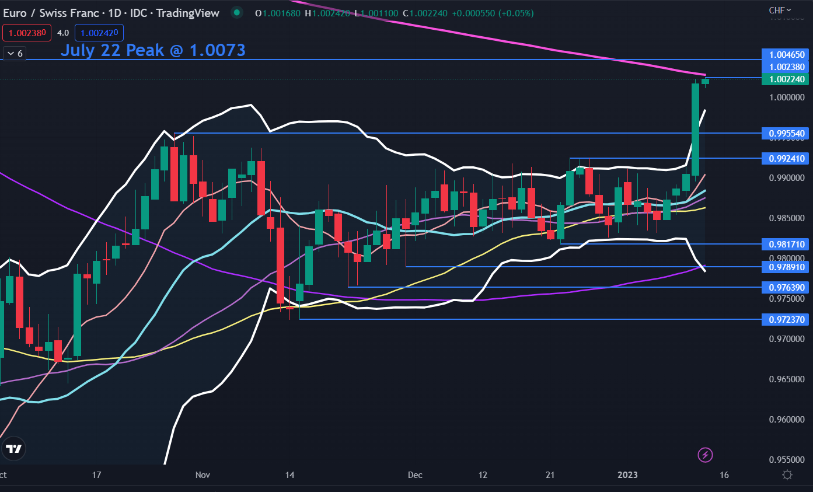Screen dimensions: 813x492
Task: Click the 0.976390 horizontal line label
Action: [786, 287]
